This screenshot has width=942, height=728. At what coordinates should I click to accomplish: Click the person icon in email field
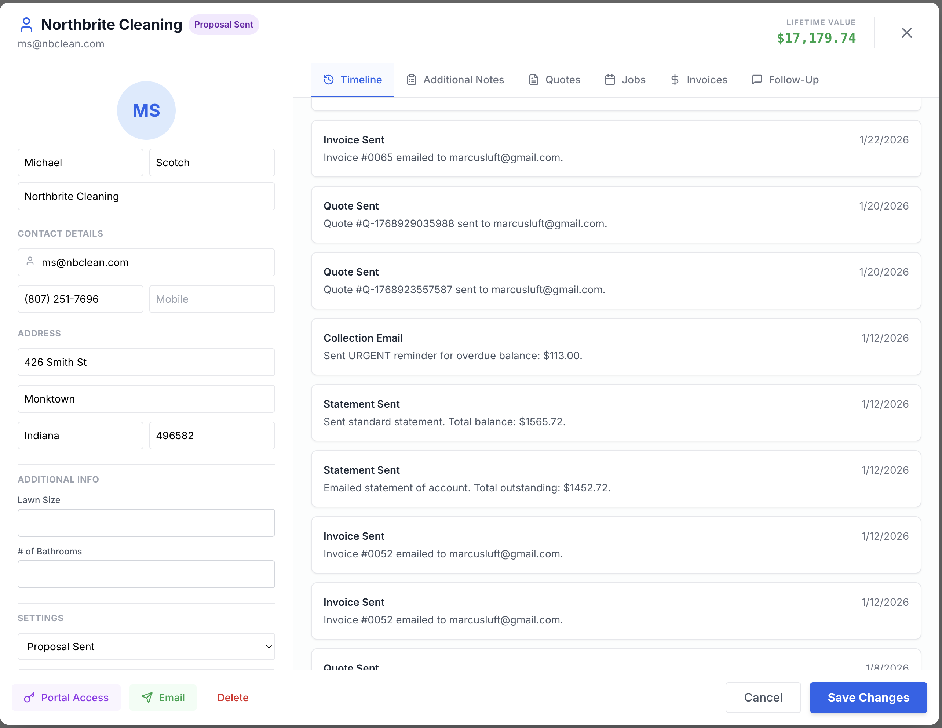(30, 262)
